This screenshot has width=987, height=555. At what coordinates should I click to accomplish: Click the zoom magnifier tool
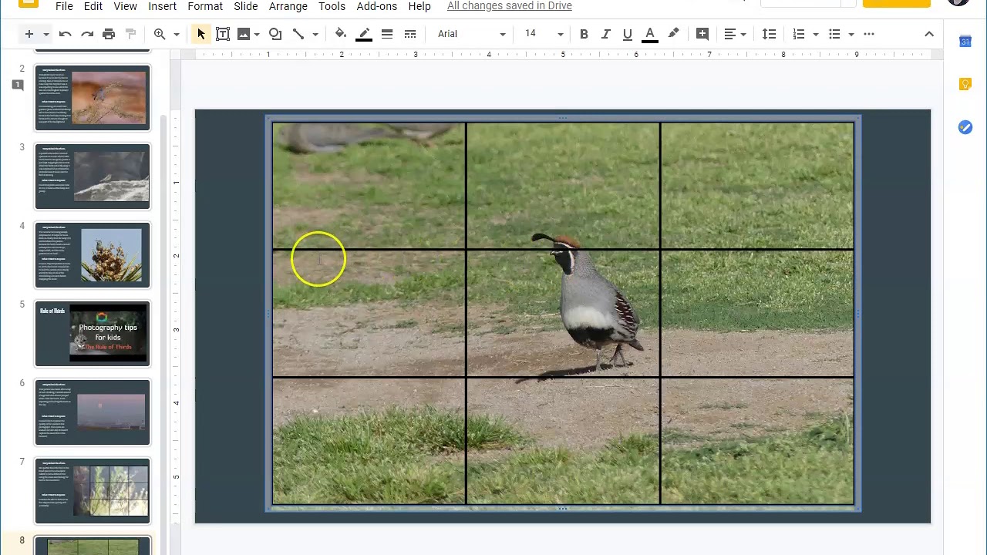tap(160, 34)
